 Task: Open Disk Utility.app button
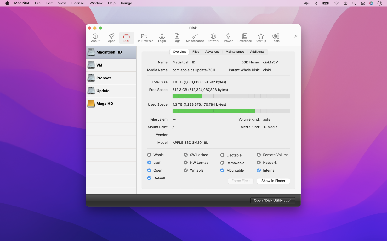tap(273, 200)
